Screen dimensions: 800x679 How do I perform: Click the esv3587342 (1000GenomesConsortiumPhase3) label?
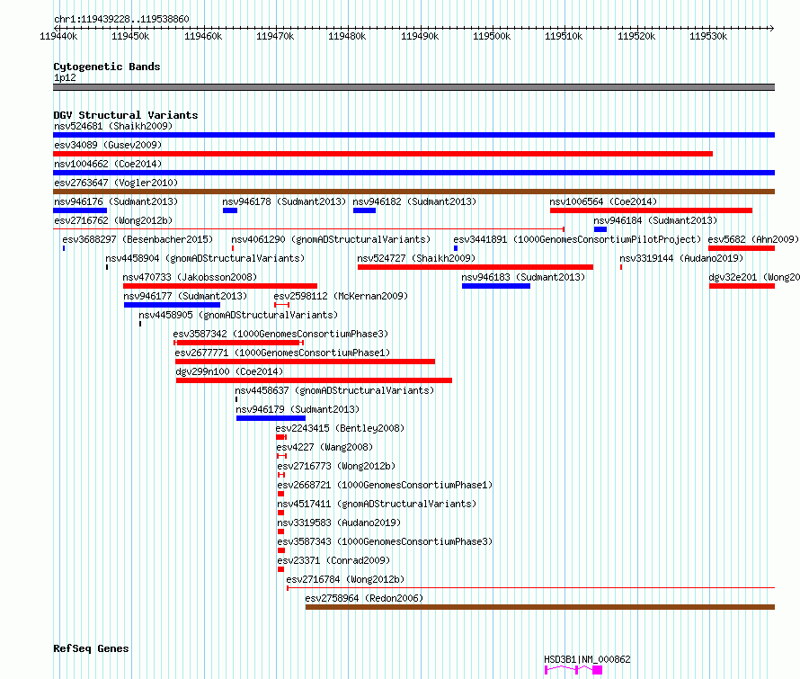280,334
